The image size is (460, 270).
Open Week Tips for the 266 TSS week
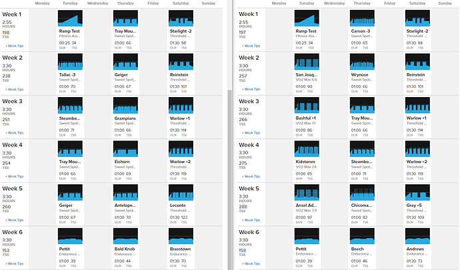(x=251, y=133)
